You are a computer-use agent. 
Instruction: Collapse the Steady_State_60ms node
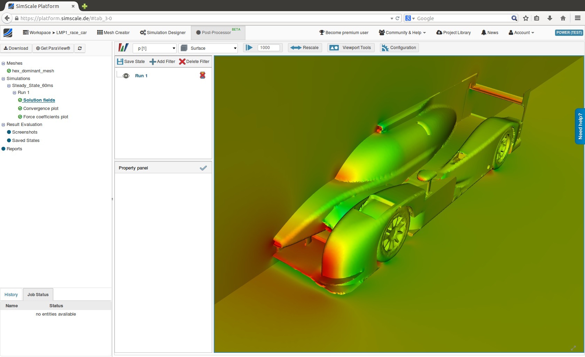(x=9, y=86)
